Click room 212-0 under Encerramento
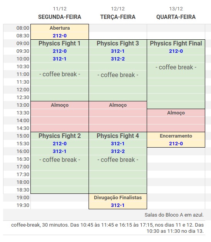 [x=176, y=143]
